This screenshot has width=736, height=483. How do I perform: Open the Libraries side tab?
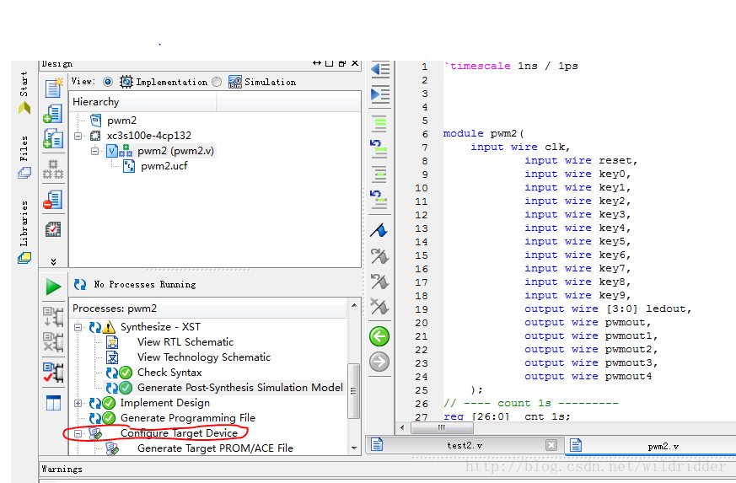(x=24, y=232)
